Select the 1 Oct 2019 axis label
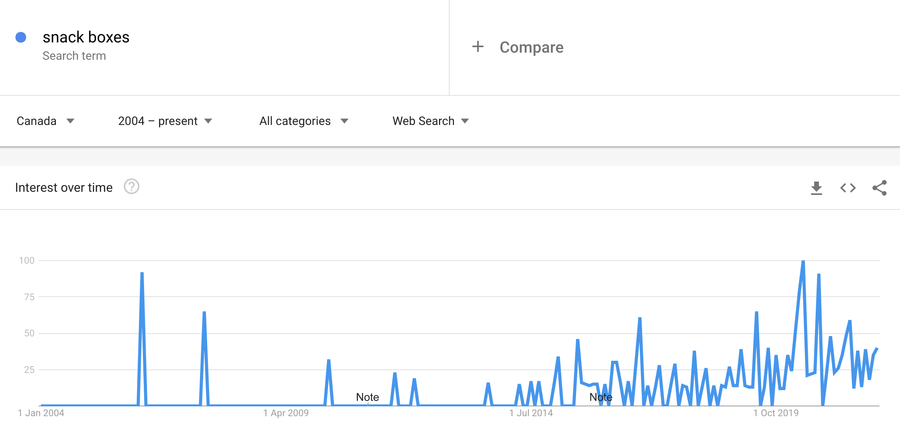This screenshot has height=426, width=900. tap(776, 413)
